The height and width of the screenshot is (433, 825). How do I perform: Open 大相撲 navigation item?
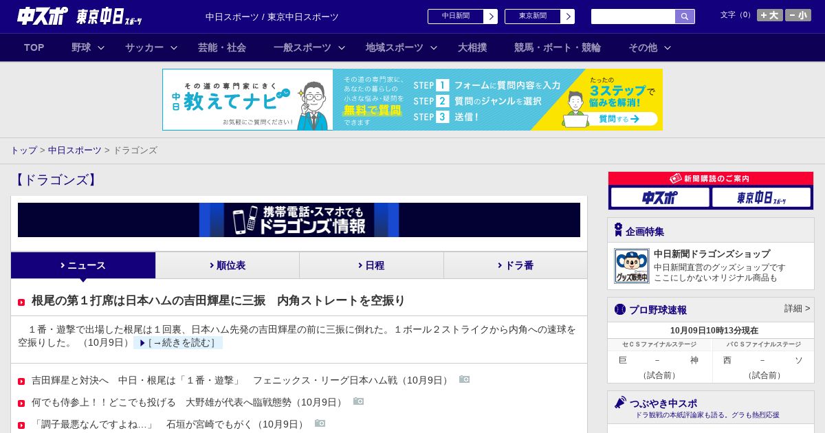(472, 47)
